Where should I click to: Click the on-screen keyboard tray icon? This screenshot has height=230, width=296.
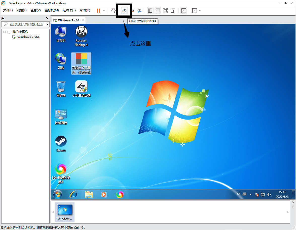click(244, 194)
